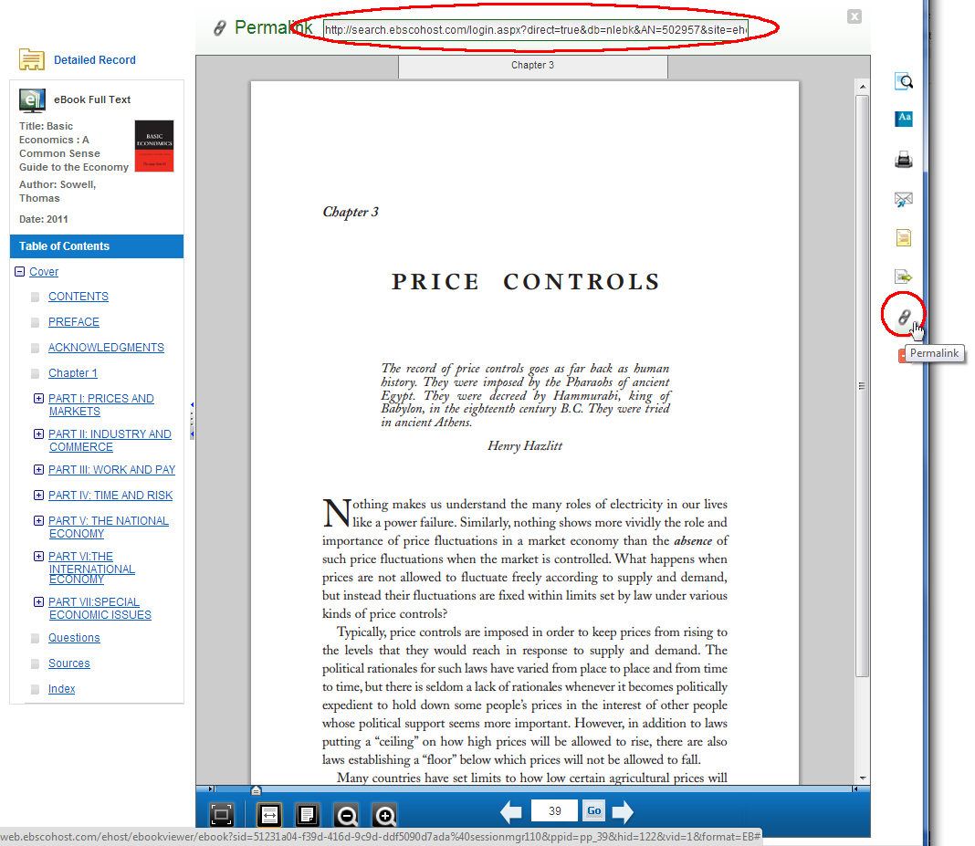Jump to first page via slider start marker
Image resolution: width=975 pixels, height=846 pixels.
pyautogui.click(x=212, y=789)
